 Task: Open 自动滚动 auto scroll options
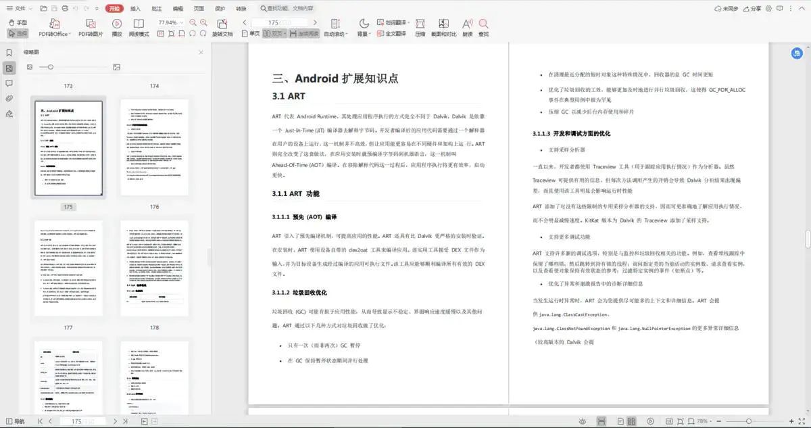click(x=335, y=28)
